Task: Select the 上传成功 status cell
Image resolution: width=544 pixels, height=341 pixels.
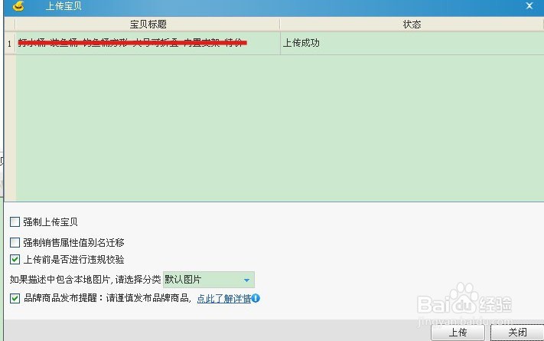Action: coord(412,43)
